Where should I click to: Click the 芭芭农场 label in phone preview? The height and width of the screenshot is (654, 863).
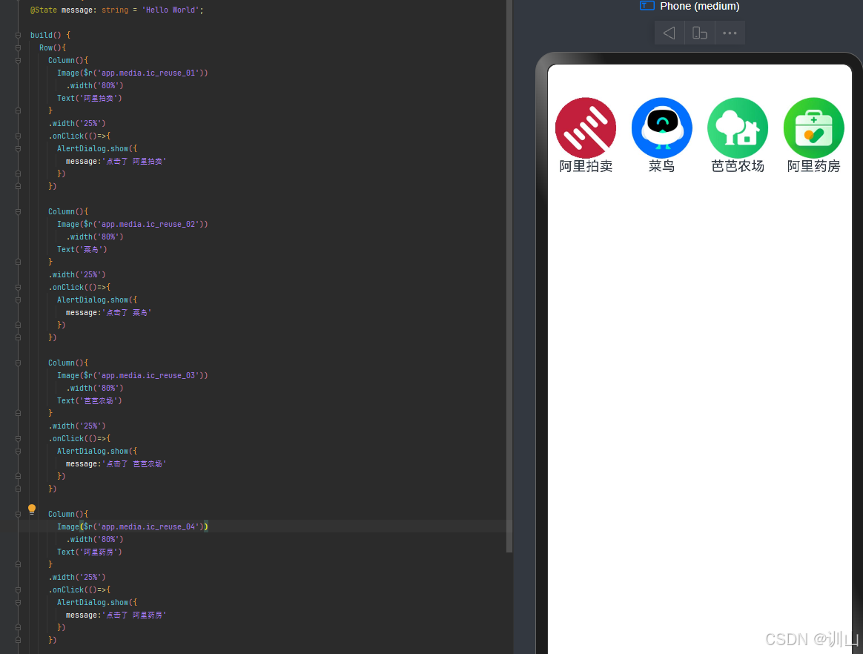738,166
